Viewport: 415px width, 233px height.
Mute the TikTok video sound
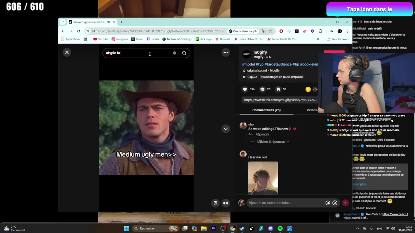225,203
